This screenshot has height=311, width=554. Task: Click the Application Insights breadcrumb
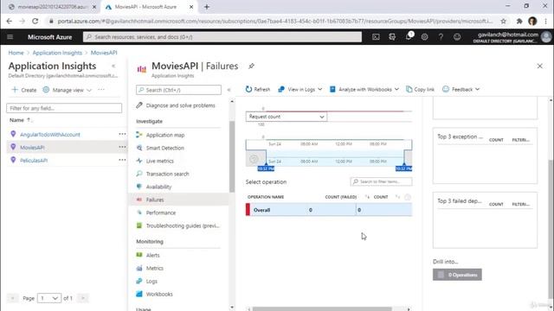[x=57, y=53]
